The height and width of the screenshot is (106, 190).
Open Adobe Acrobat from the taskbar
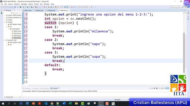coord(39,103)
